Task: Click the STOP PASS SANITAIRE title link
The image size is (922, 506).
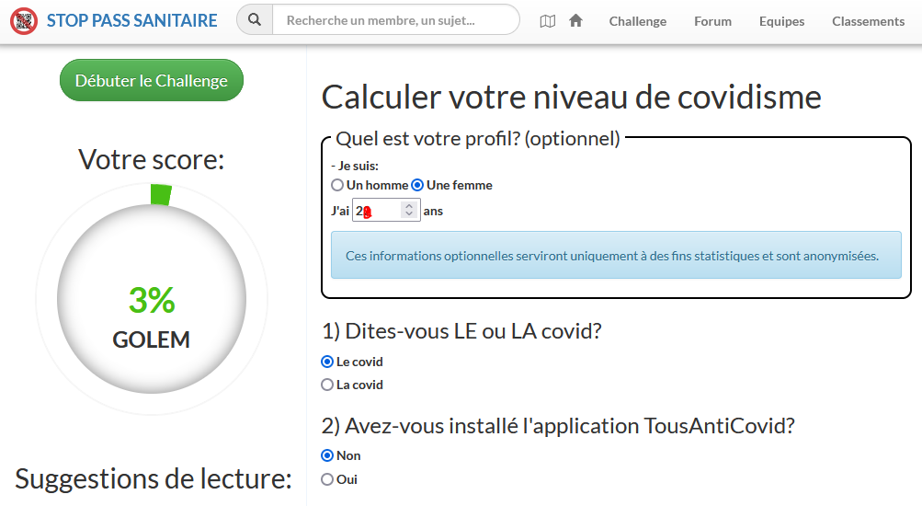Action: click(x=132, y=20)
